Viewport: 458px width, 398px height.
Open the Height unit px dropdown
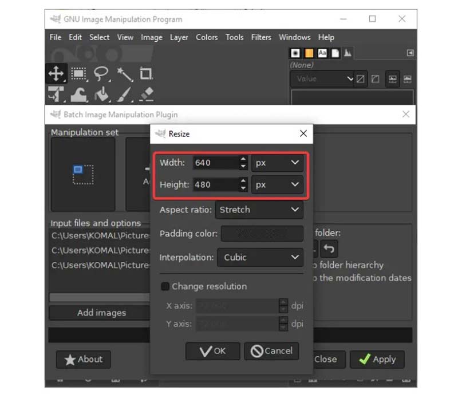click(277, 184)
